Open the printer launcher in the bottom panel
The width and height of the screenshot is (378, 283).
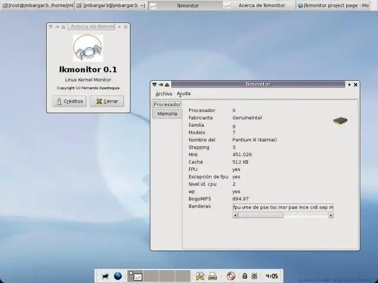tap(213, 276)
